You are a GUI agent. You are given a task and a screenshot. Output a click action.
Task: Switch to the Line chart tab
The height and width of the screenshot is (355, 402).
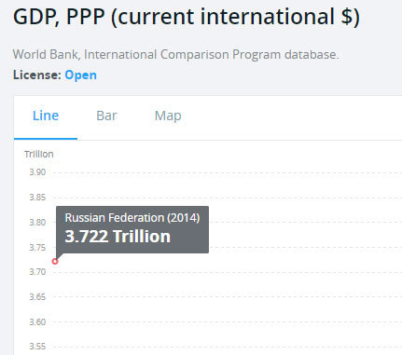46,116
